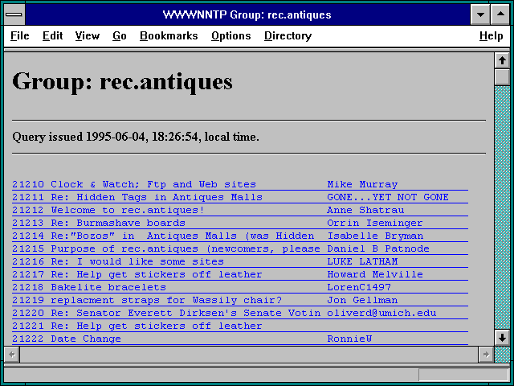The height and width of the screenshot is (386, 514).
Task: Open the Directory menu
Action: (x=288, y=35)
